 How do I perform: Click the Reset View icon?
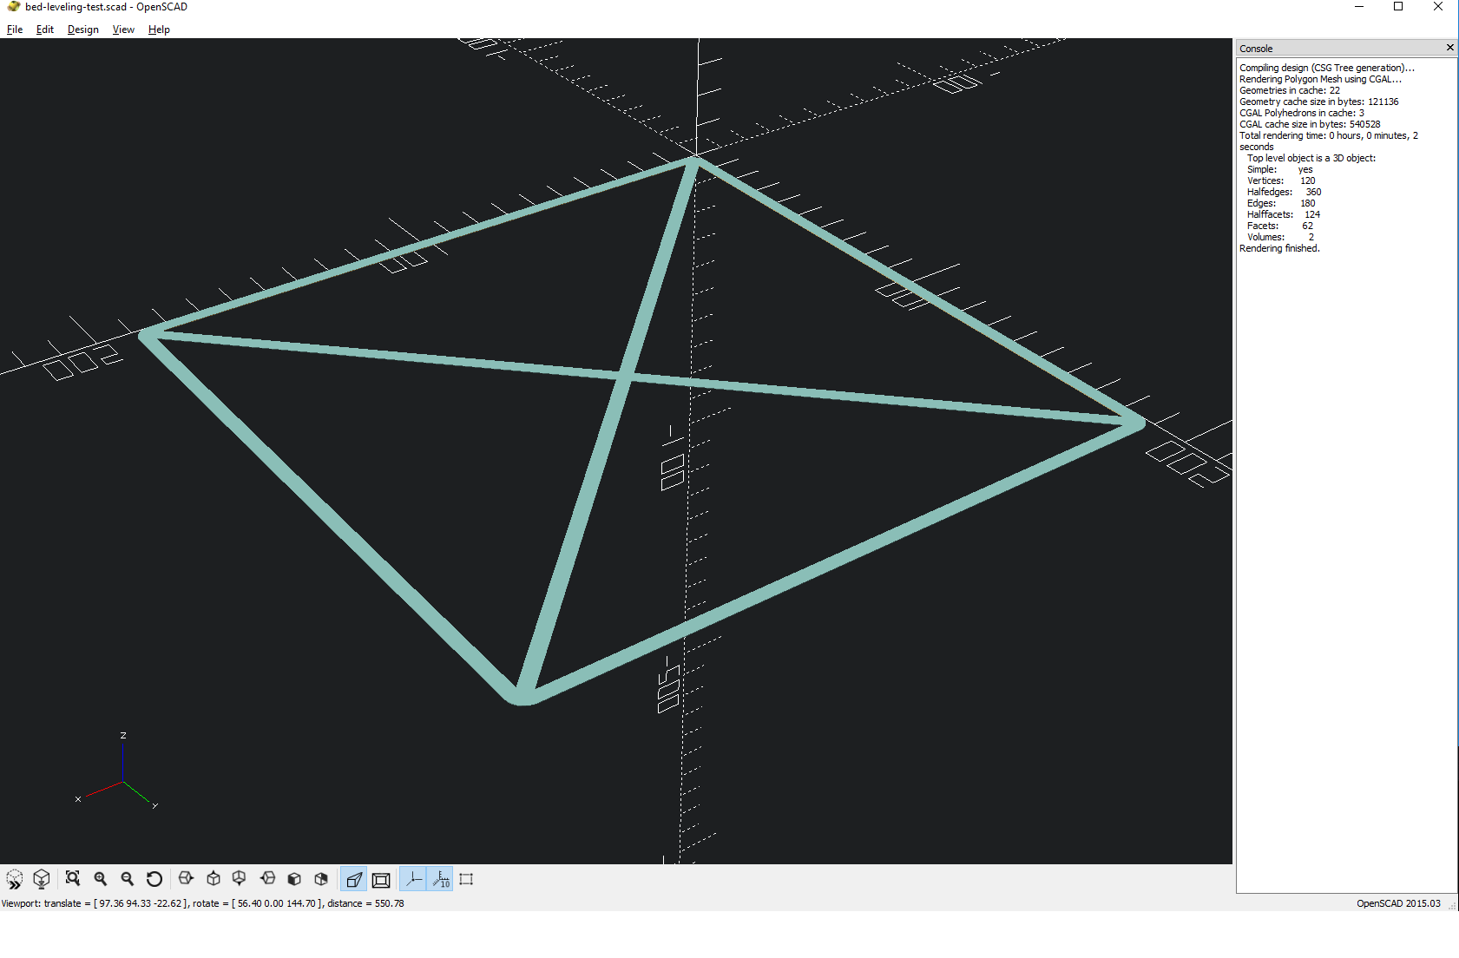[x=154, y=879]
